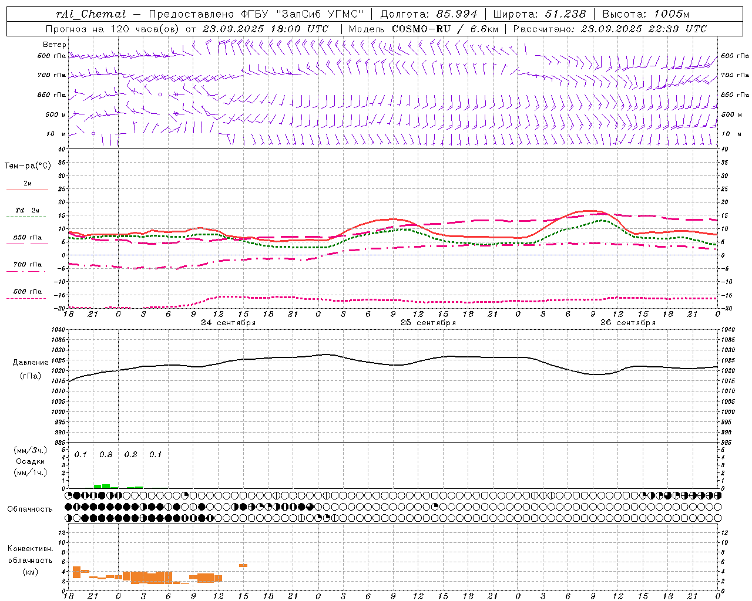
Task: Select the latitude value Широта: 51.238
Action: [539, 14]
